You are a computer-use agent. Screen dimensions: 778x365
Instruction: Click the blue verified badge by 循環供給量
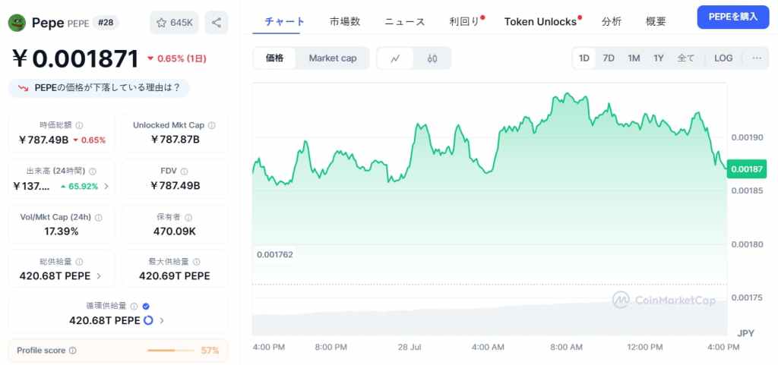pos(146,307)
